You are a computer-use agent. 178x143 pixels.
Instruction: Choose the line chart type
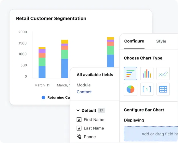(x=163, y=74)
